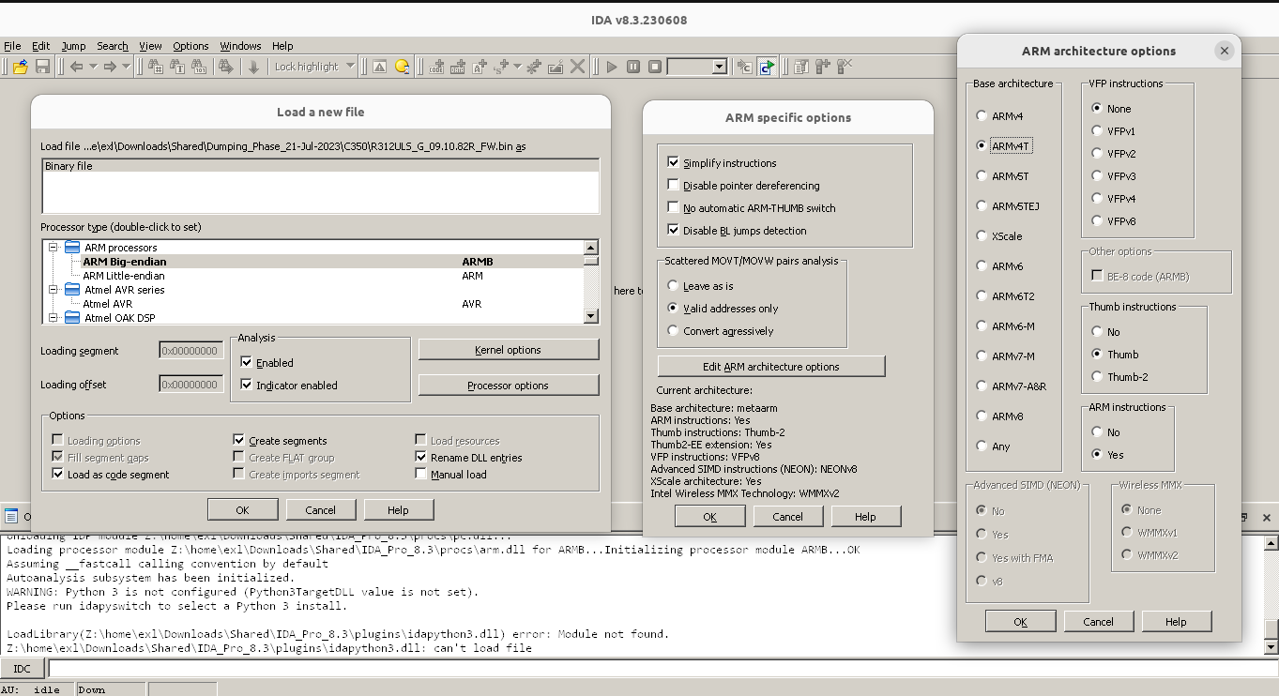Image resolution: width=1279 pixels, height=696 pixels.
Task: Choose VFPv3 under VFP instructions
Action: point(1096,175)
